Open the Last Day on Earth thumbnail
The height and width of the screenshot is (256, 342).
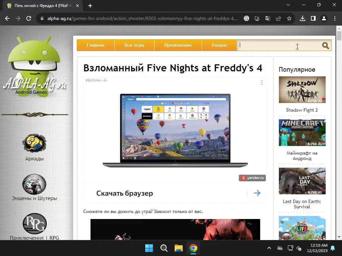(x=302, y=181)
